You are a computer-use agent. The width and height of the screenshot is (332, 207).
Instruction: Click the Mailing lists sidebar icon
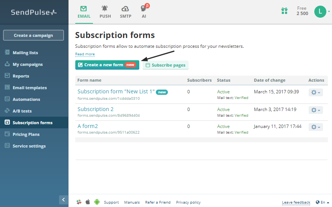(7, 52)
